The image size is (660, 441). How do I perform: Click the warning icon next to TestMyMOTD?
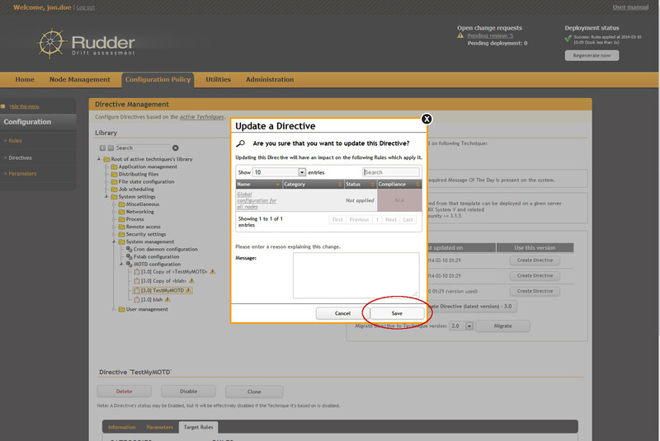point(189,290)
